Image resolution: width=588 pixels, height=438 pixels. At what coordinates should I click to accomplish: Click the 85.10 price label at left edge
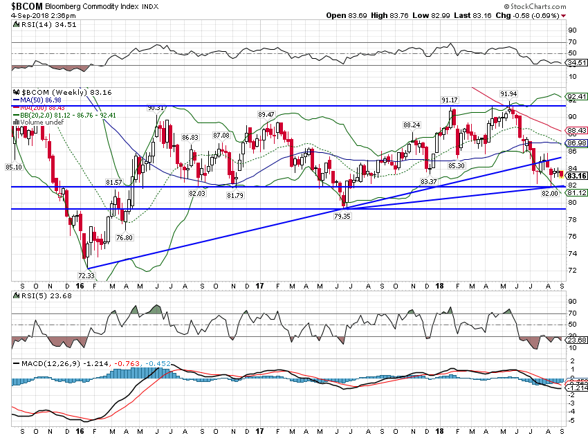click(14, 167)
